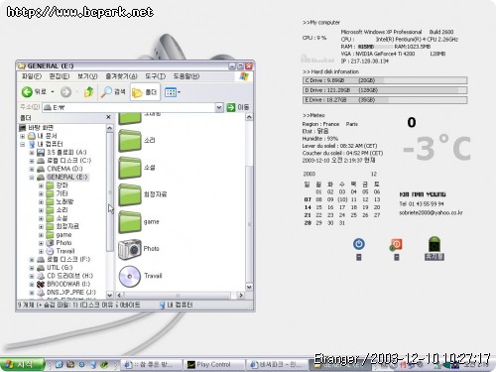The width and height of the screenshot is (496, 372).
Task: Click the Up folder toolbar icon
Action: [x=88, y=92]
